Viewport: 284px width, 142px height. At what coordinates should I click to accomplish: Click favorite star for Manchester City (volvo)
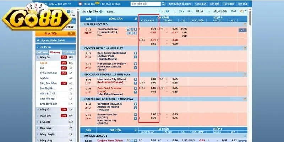coord(136,64)
